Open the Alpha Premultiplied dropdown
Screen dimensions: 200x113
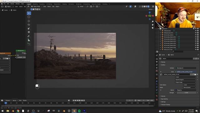190,88
